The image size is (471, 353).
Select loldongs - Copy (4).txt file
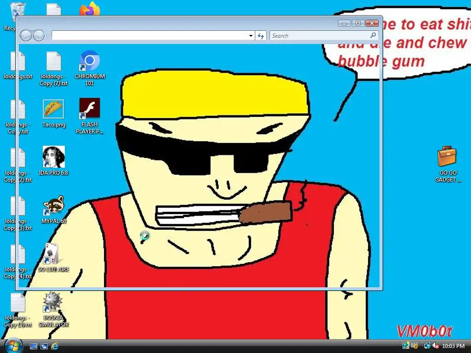pyautogui.click(x=18, y=262)
